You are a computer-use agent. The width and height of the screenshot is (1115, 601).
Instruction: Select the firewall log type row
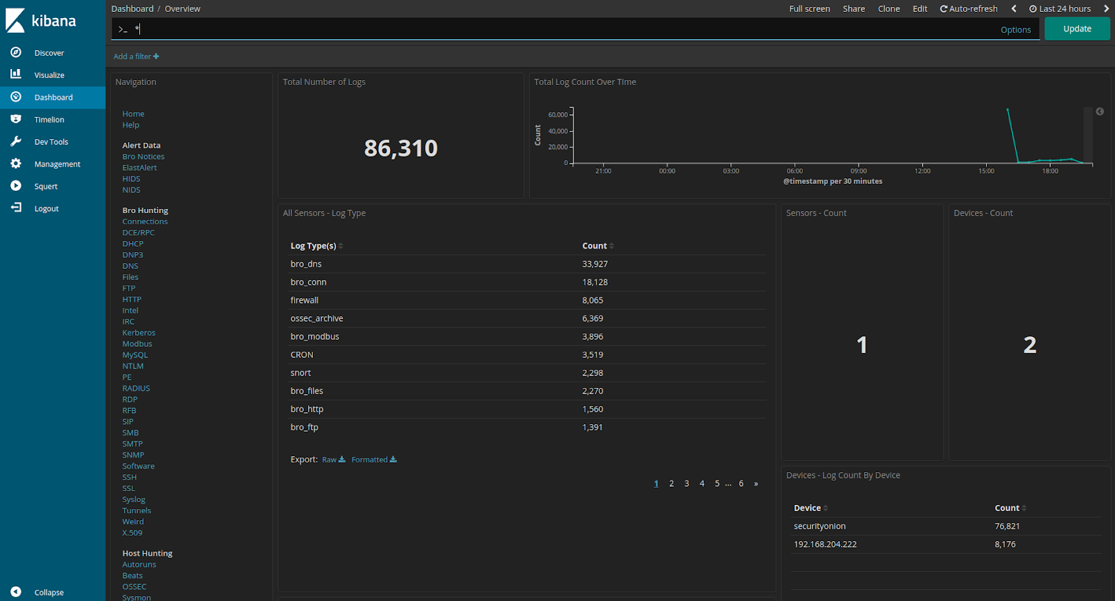(x=528, y=300)
